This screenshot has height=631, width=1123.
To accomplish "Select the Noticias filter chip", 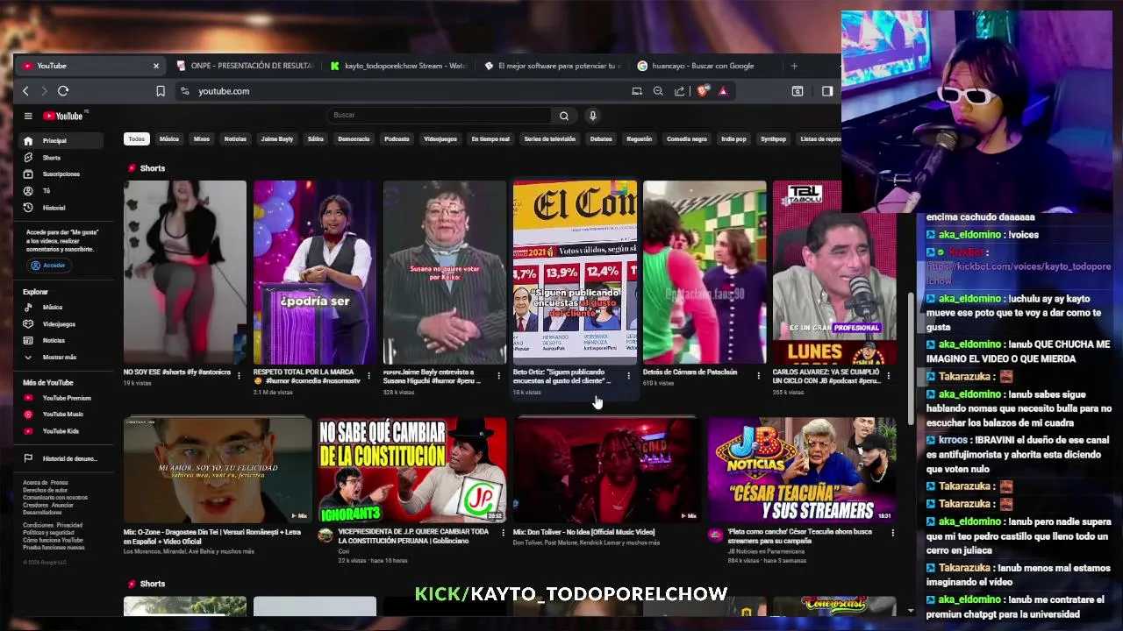I will (x=235, y=138).
